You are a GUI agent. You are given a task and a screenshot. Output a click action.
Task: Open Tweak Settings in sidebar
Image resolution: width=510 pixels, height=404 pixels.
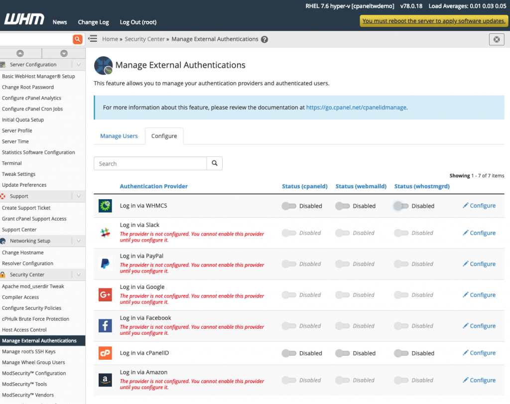[x=18, y=174]
